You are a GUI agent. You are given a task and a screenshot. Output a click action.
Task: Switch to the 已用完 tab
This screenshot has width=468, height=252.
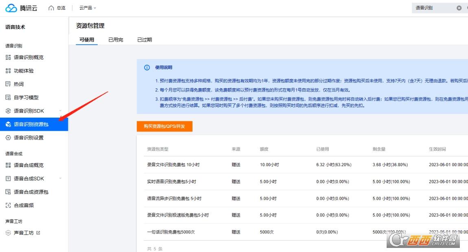tap(116, 40)
